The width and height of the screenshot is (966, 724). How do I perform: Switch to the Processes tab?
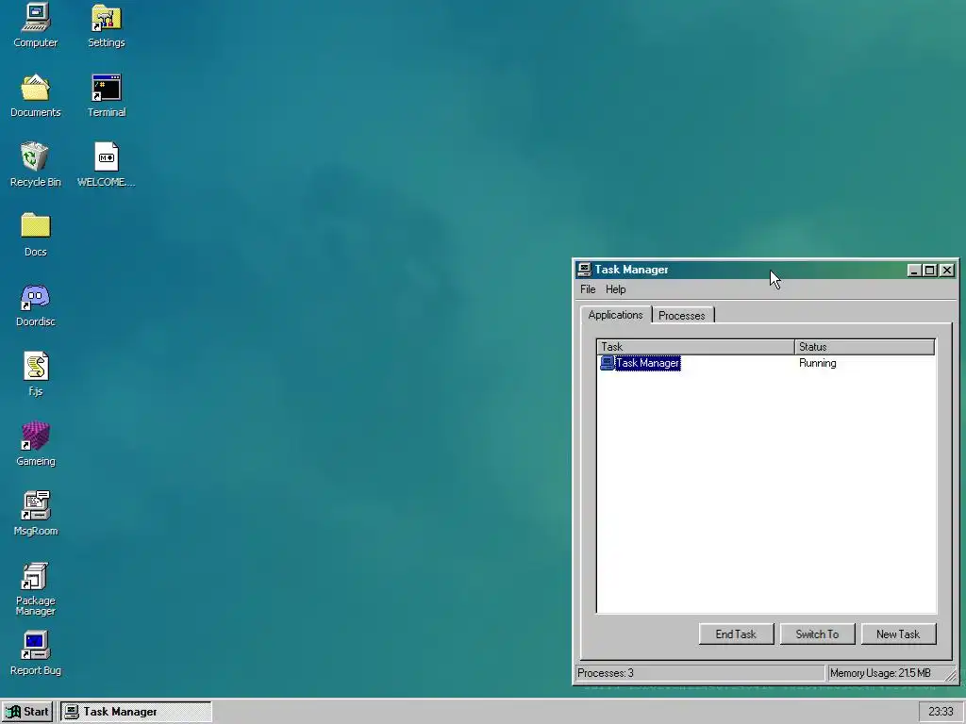click(682, 315)
